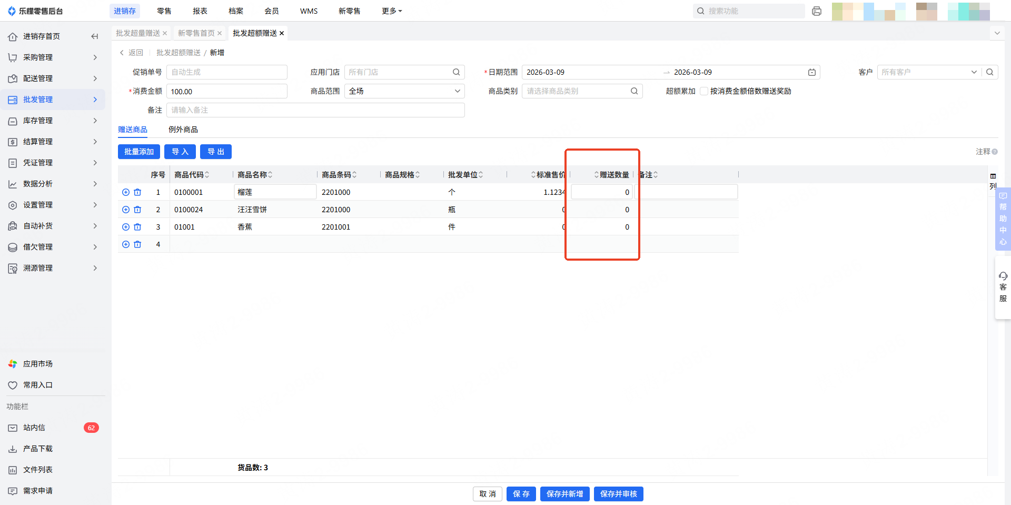This screenshot has height=505, width=1011.
Task: Click the 保存并新增 button
Action: point(565,494)
